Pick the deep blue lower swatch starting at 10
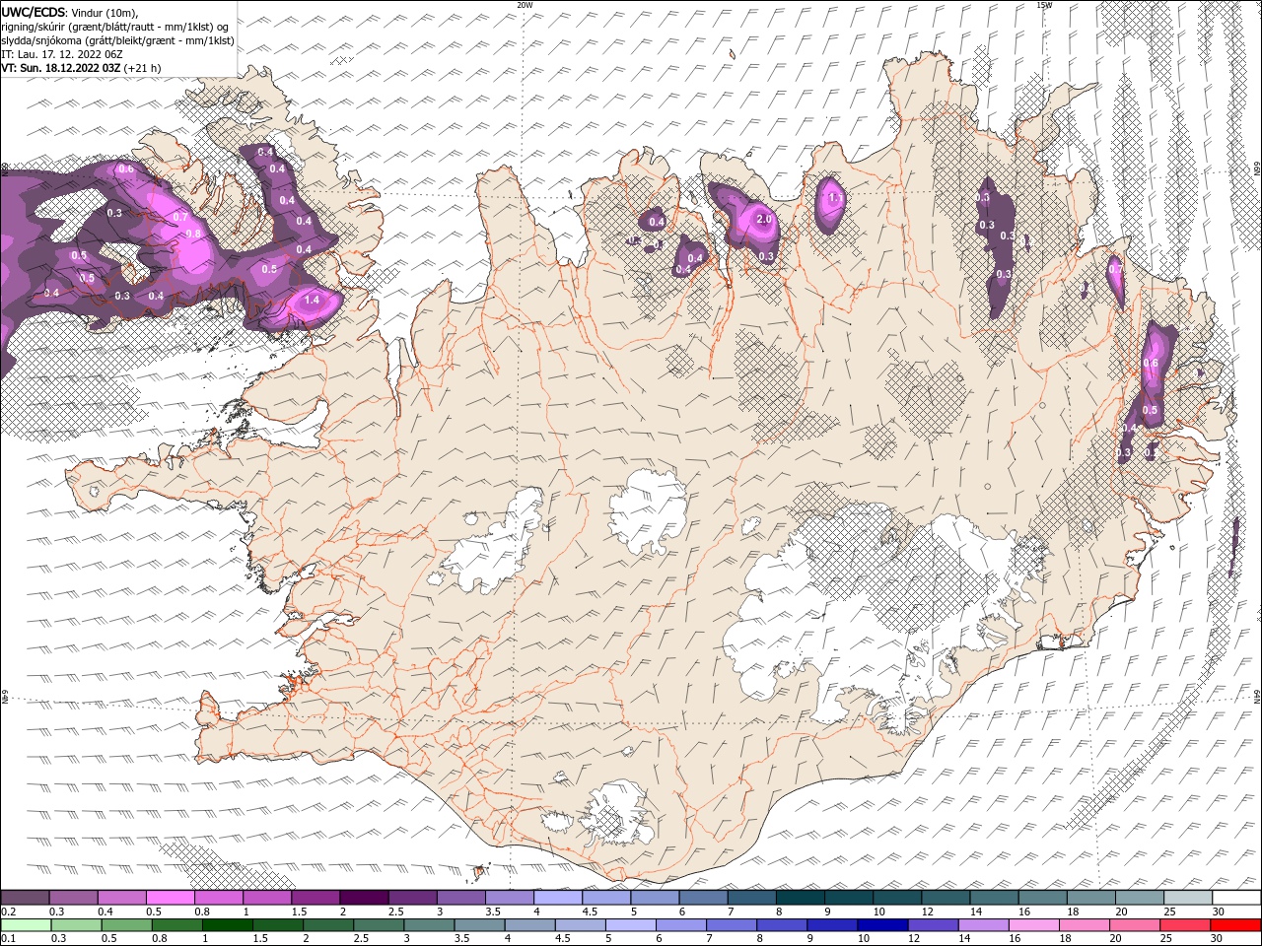 click(882, 924)
